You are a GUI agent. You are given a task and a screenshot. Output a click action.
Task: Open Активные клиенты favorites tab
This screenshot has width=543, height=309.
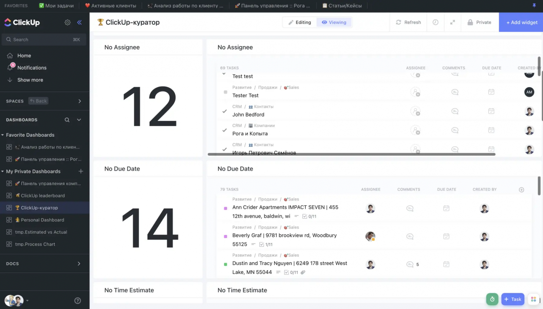[x=111, y=6]
